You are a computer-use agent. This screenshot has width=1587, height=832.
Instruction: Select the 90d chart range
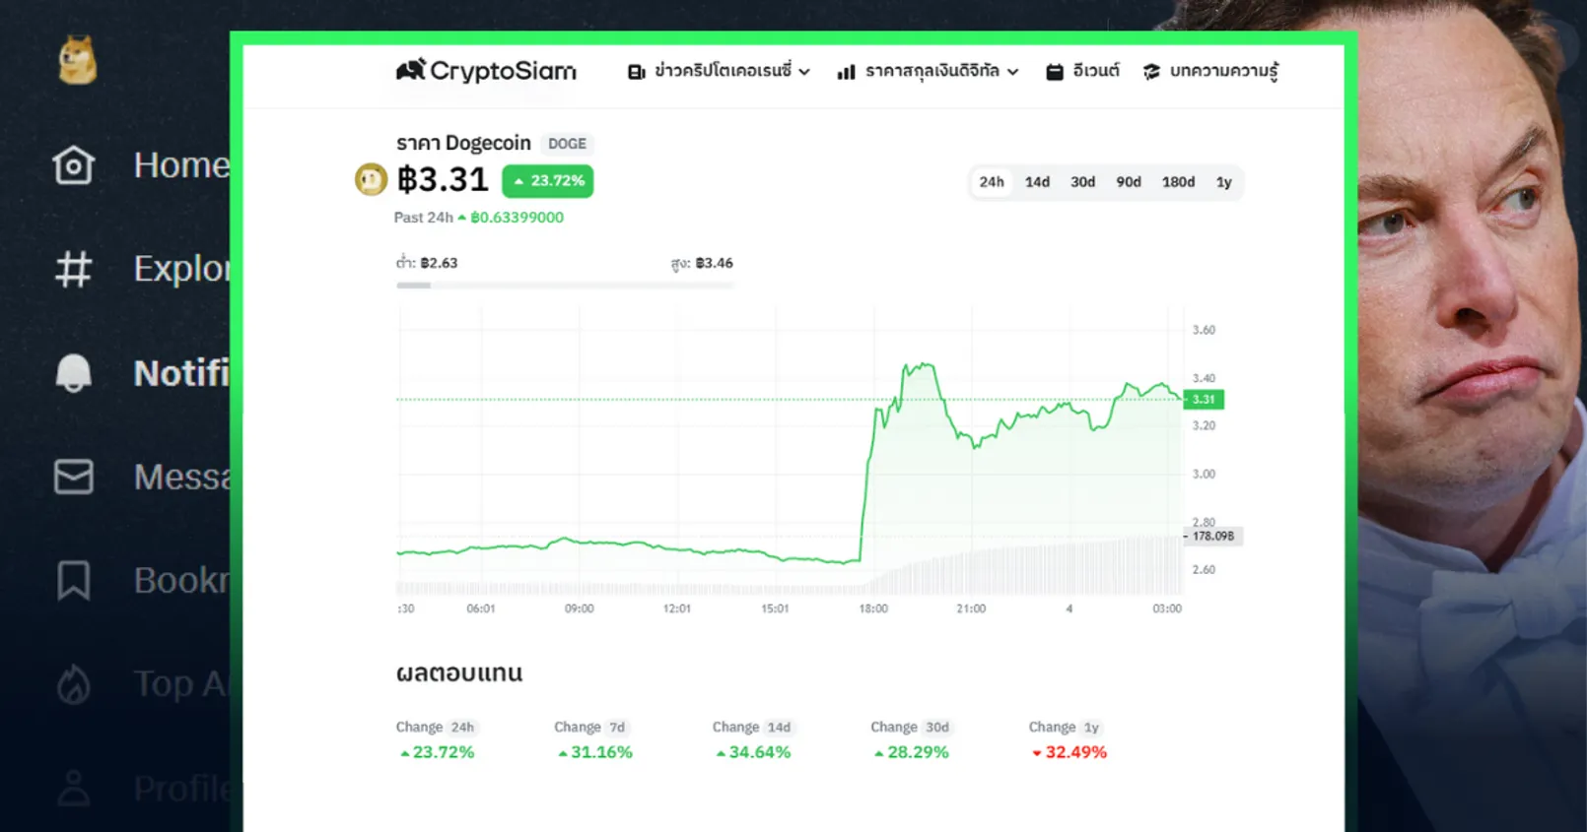1129,182
